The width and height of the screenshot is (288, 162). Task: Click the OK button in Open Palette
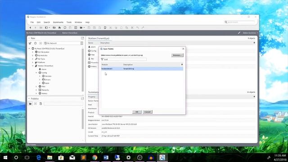tap(137, 112)
